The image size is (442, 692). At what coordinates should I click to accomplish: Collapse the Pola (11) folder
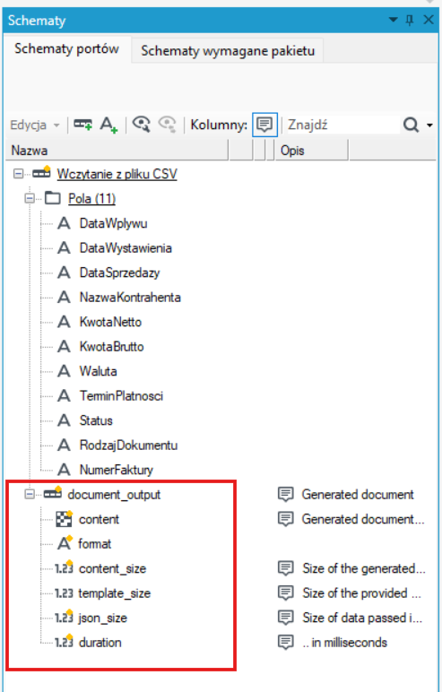[x=30, y=199]
